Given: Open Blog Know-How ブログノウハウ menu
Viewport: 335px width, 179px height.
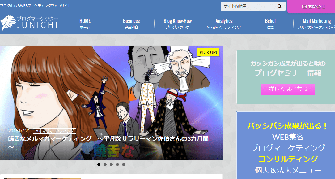Looking at the screenshot, I should pyautogui.click(x=177, y=24).
